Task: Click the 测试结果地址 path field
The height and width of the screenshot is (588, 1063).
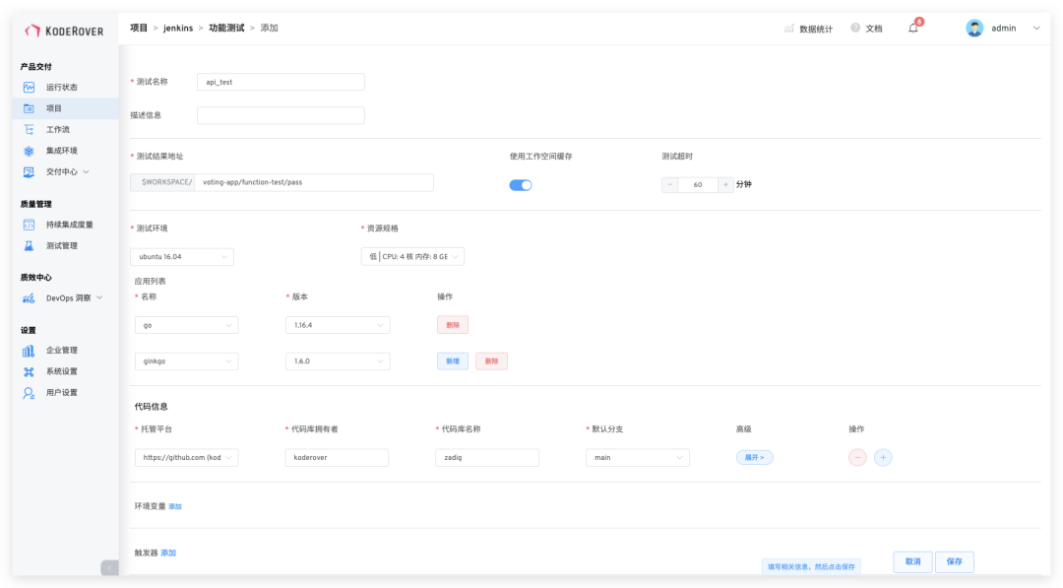Action: pyautogui.click(x=314, y=182)
